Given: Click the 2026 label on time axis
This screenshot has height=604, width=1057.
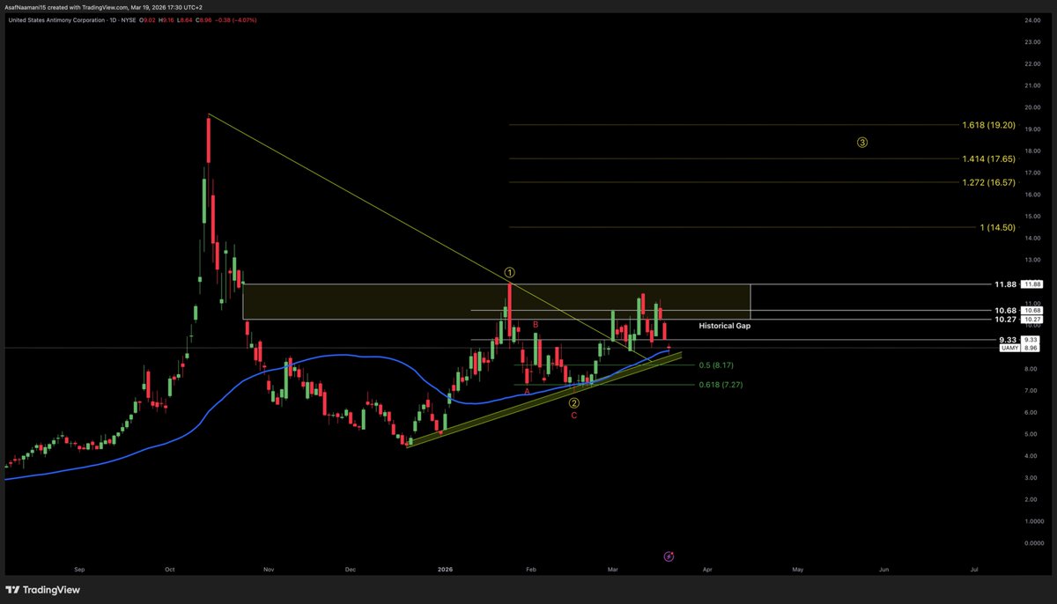Looking at the screenshot, I should [447, 570].
